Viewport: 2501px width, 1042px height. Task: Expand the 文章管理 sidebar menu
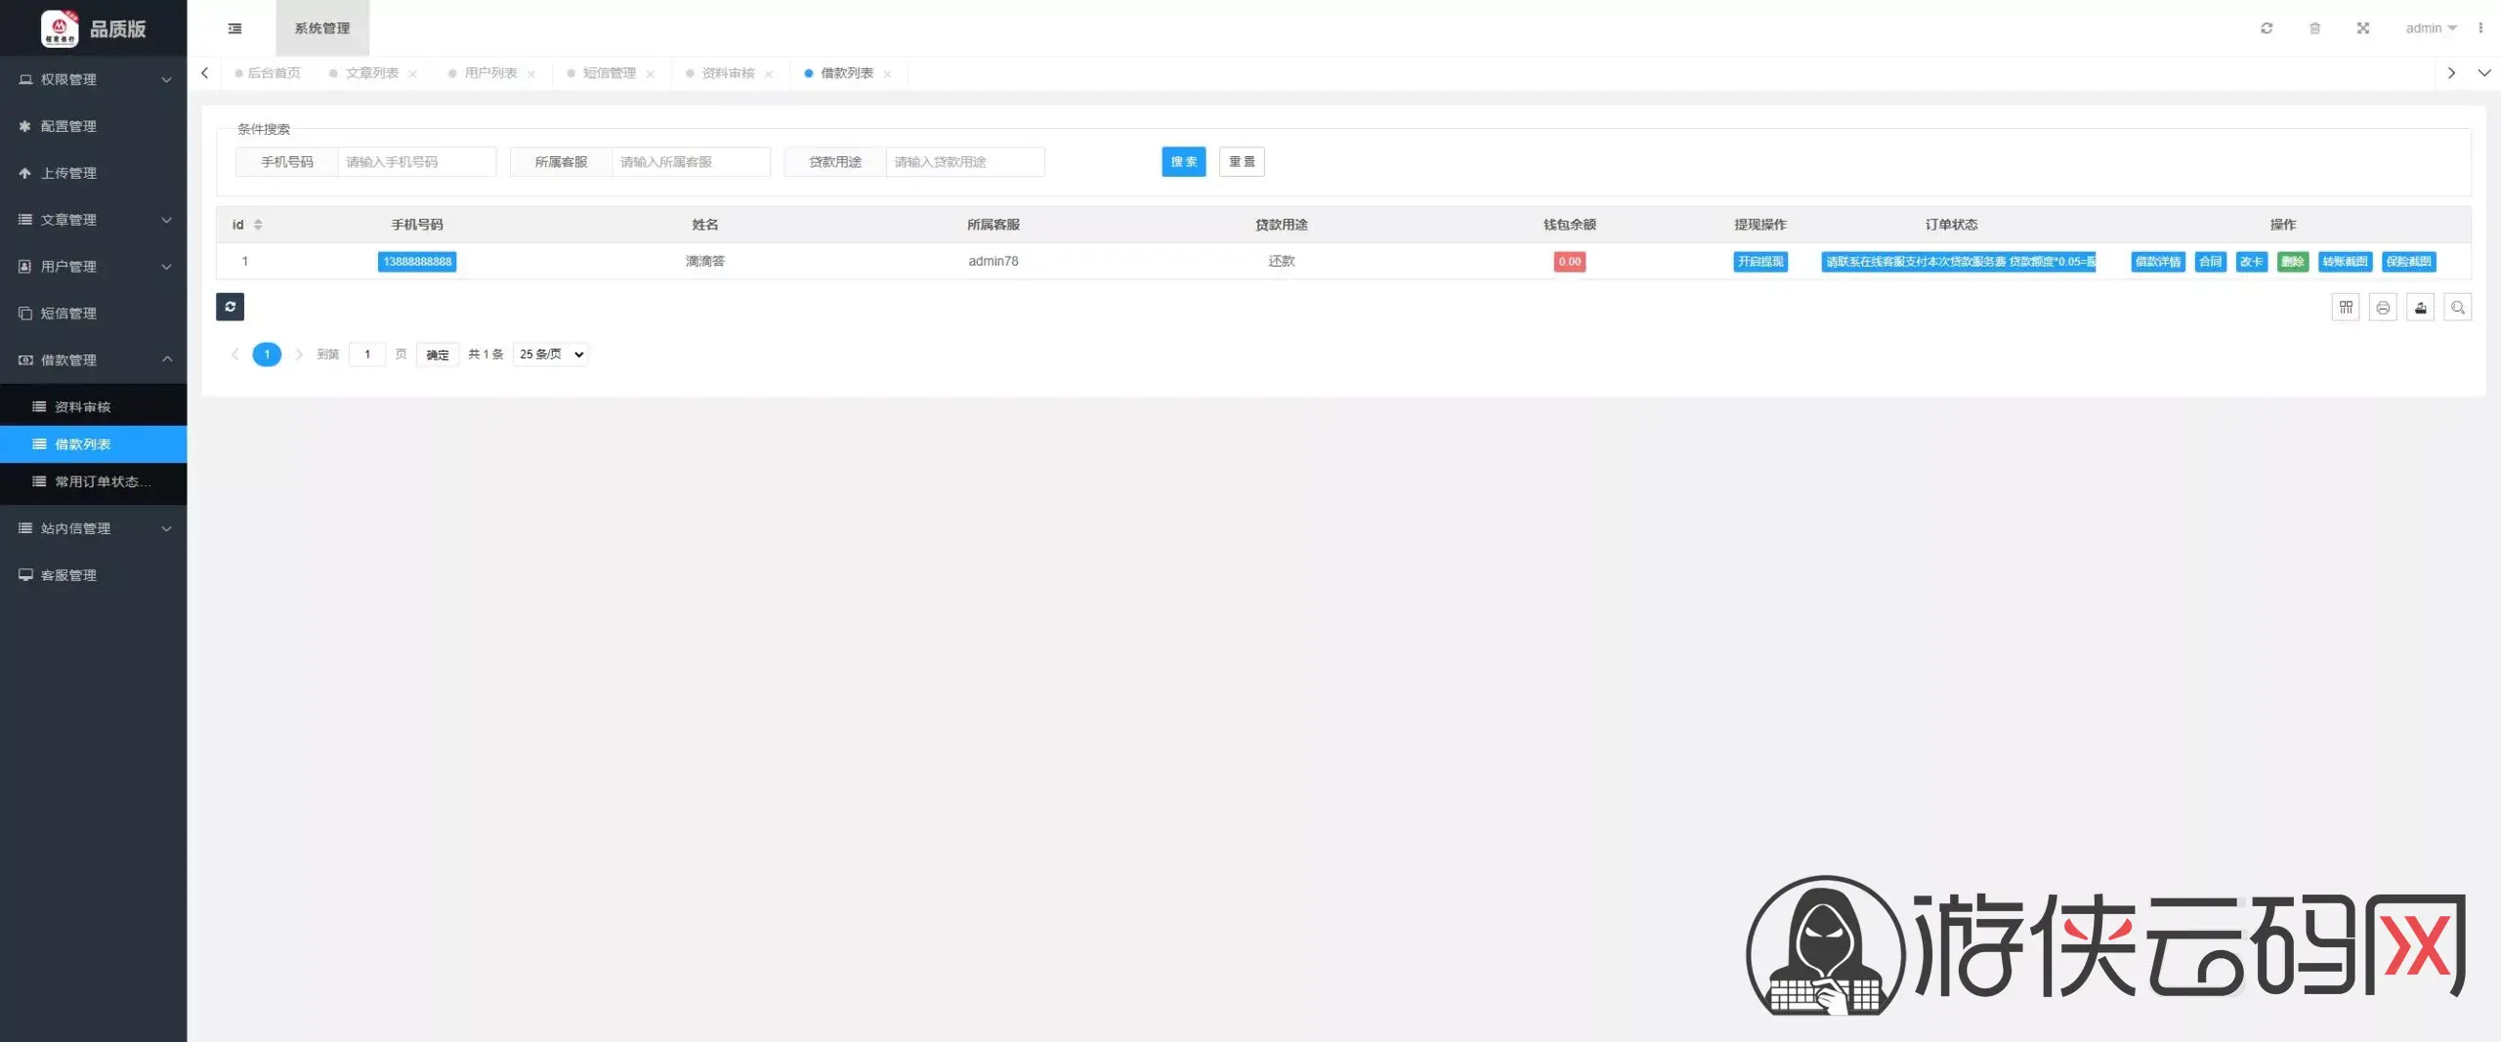93,220
